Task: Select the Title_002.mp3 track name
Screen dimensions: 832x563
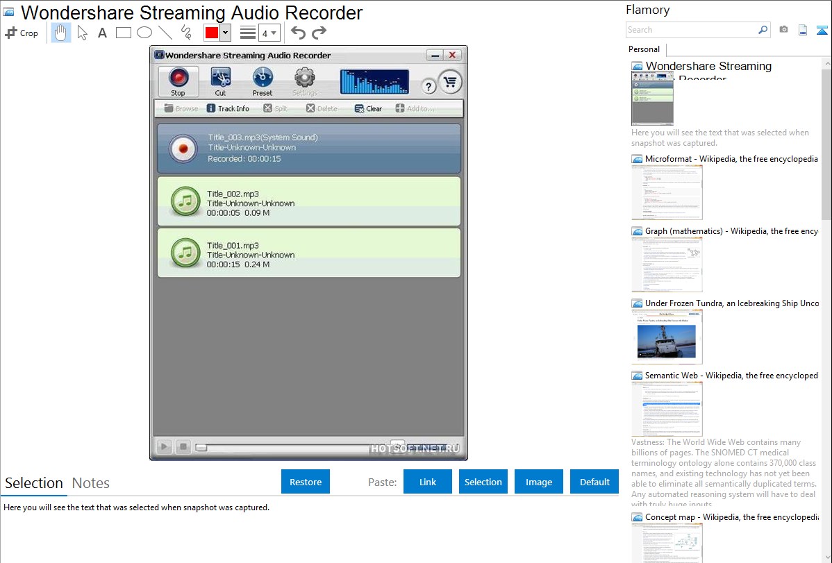Action: click(233, 194)
